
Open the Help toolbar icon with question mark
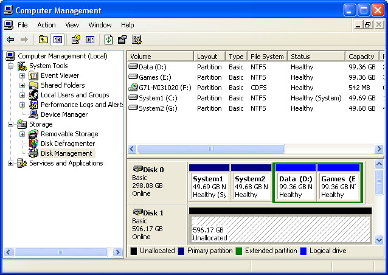pos(76,40)
